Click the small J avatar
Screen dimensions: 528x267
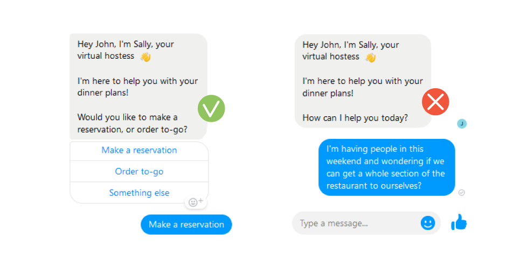coord(462,124)
